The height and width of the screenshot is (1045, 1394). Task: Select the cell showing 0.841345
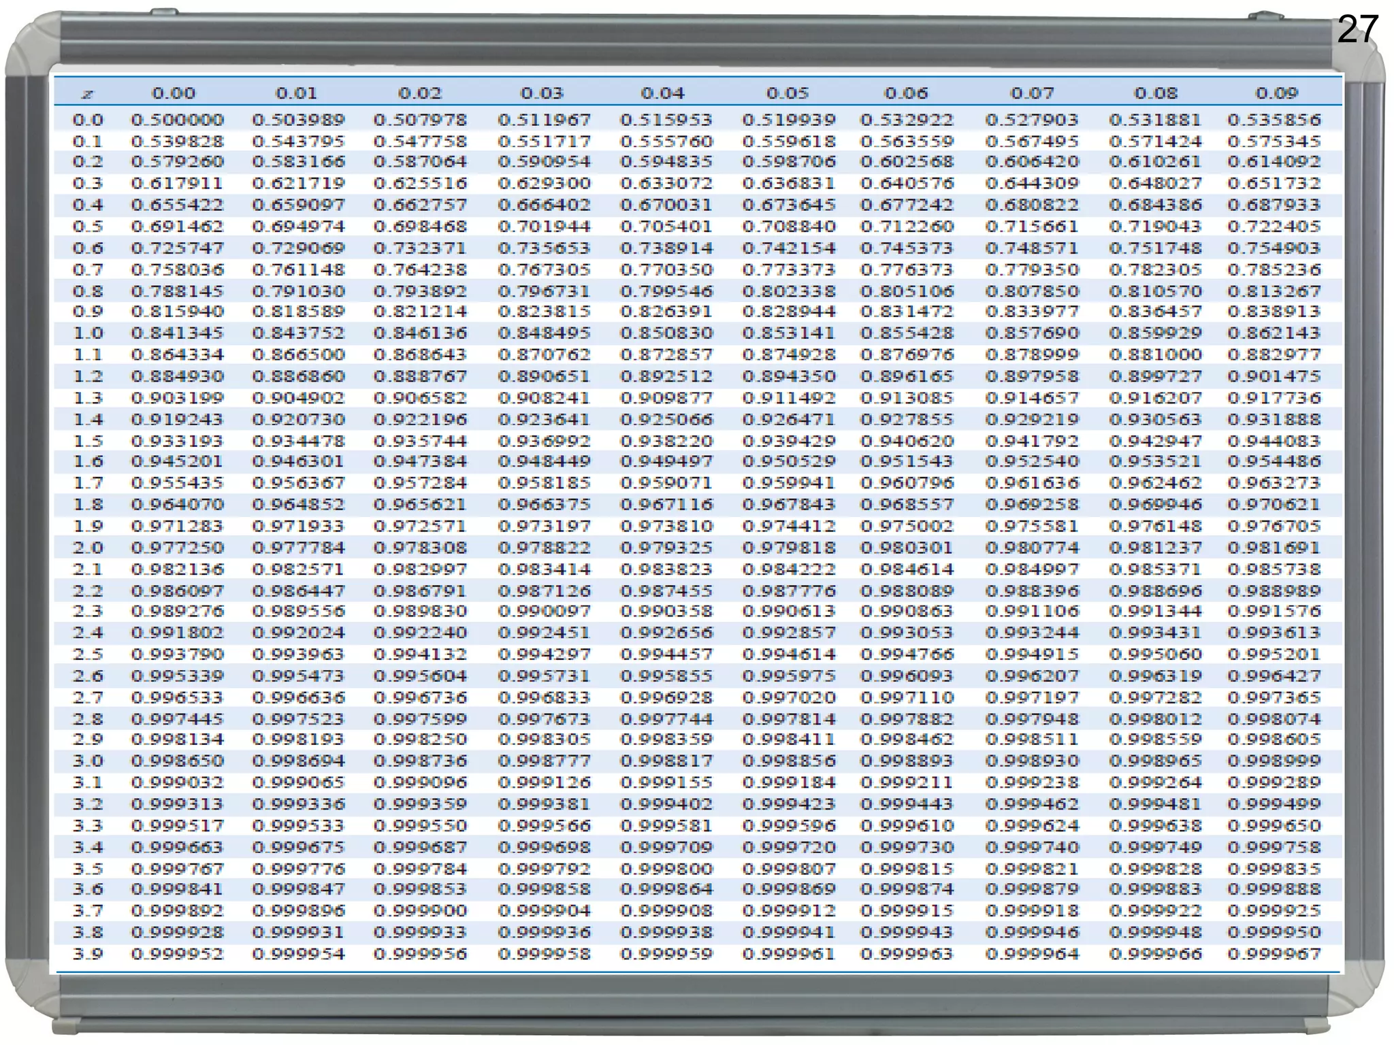click(178, 333)
